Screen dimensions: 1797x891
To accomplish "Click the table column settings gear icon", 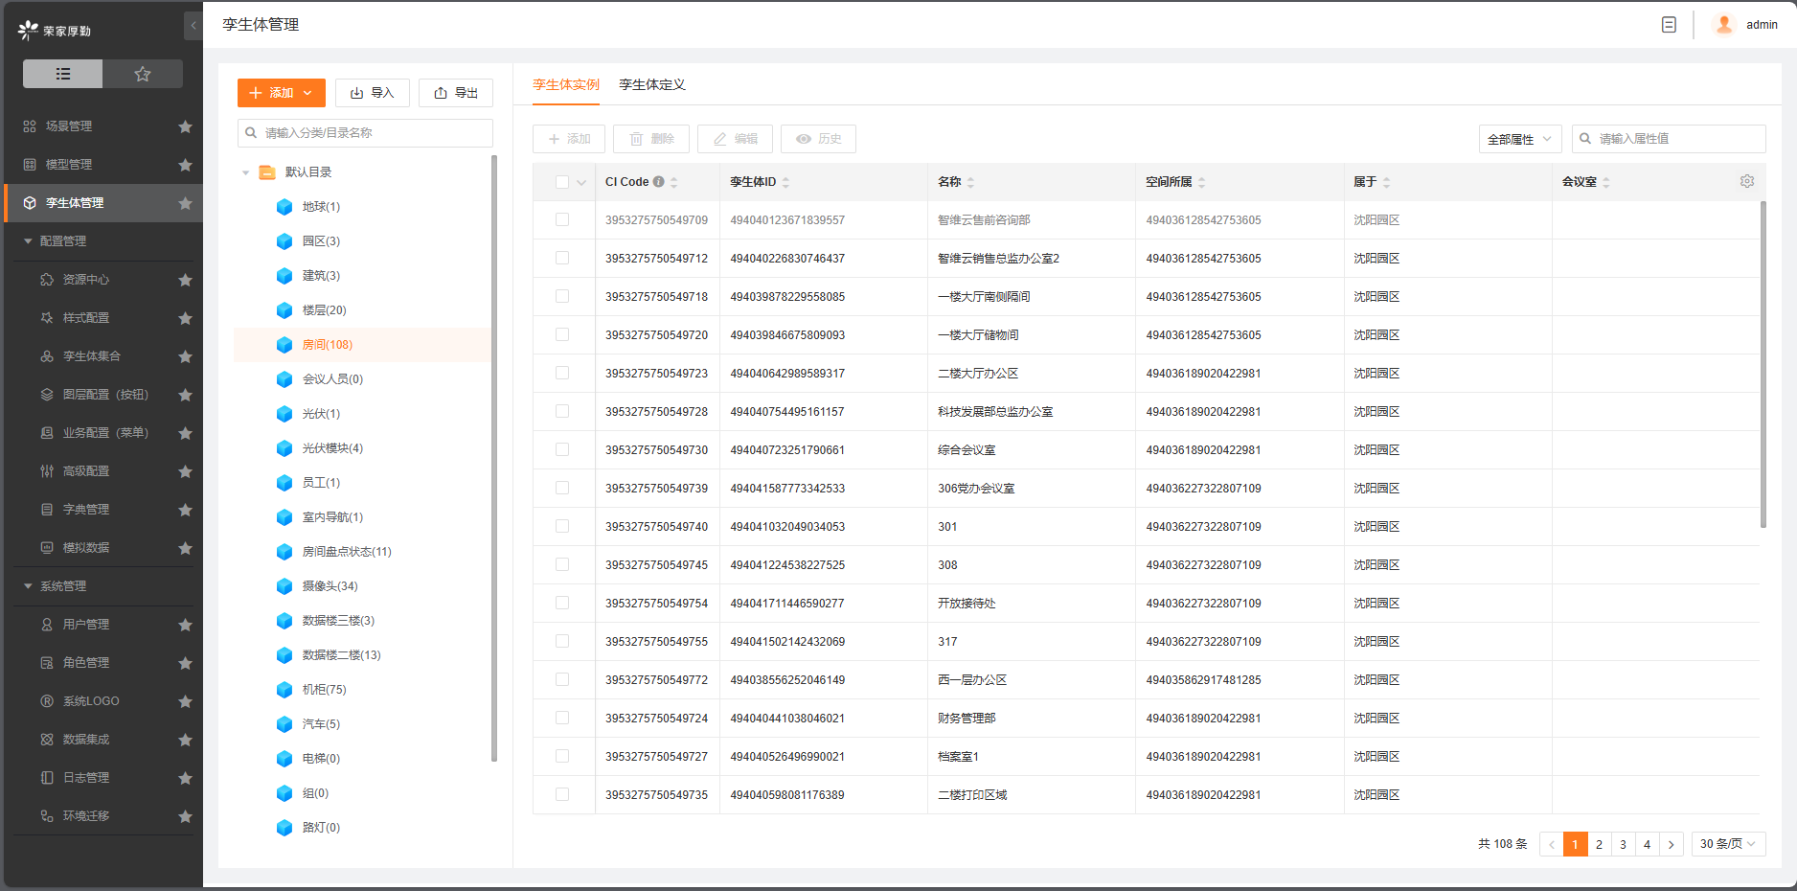I will click(1746, 181).
